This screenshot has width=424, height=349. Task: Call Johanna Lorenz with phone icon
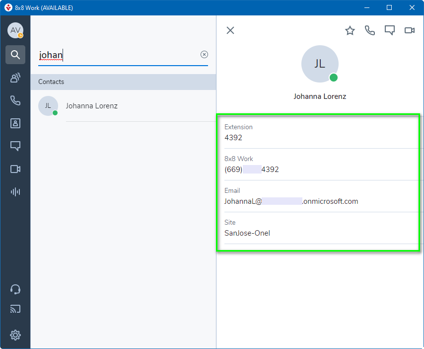pyautogui.click(x=370, y=30)
